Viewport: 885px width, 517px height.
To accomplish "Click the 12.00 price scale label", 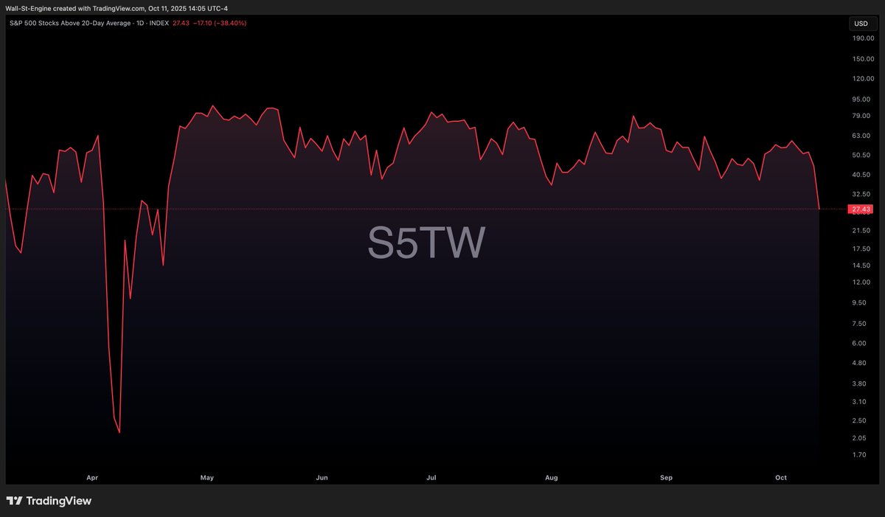I will (862, 283).
